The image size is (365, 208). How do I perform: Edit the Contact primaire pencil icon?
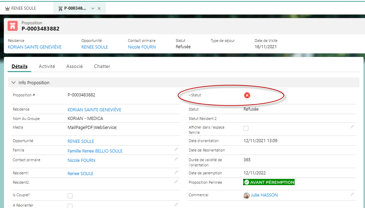tap(176, 159)
